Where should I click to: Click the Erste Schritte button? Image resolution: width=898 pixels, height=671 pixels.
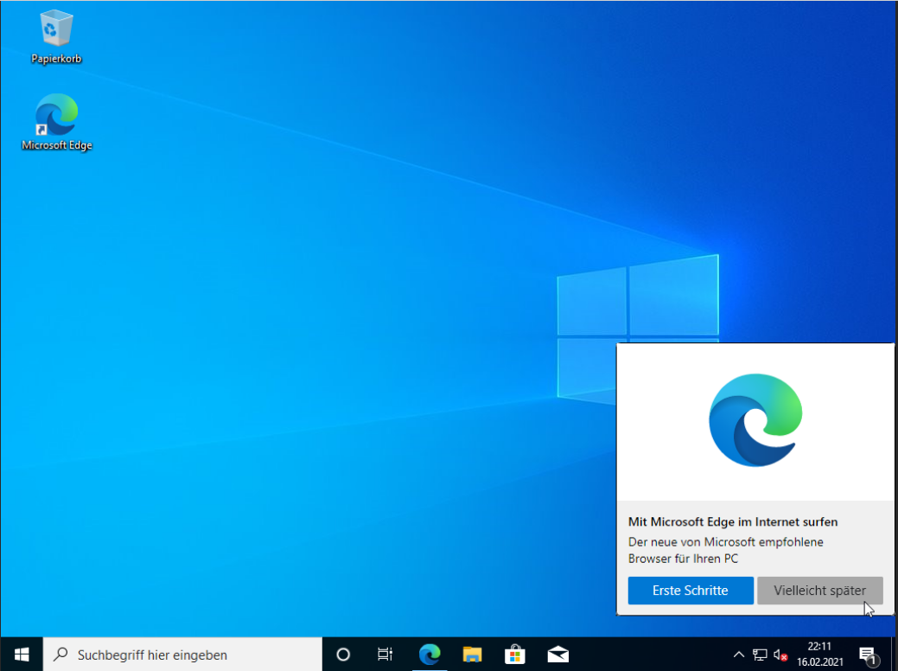tap(690, 591)
